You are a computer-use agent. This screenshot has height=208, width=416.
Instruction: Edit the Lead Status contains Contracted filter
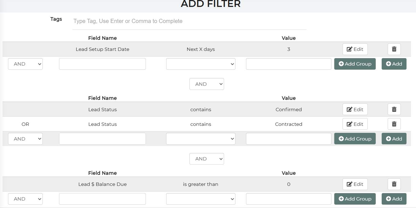355,124
